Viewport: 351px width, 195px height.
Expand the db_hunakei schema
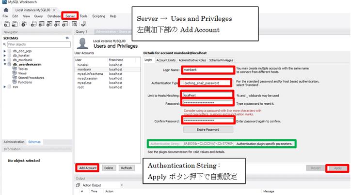click(5, 56)
